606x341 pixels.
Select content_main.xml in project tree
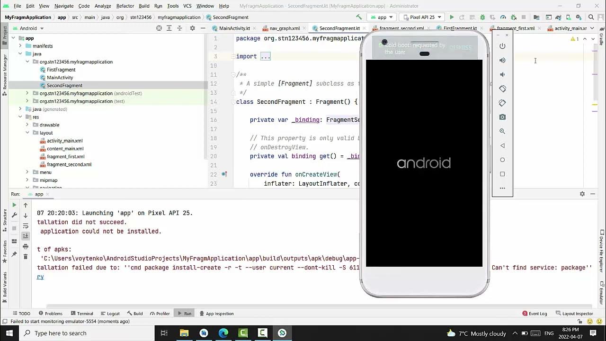tap(65, 149)
